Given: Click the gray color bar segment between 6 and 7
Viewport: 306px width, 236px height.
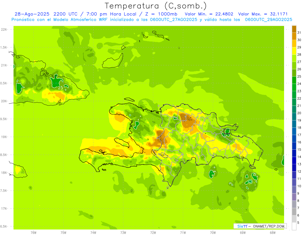Looking at the screenshot, I should [x=294, y=212].
